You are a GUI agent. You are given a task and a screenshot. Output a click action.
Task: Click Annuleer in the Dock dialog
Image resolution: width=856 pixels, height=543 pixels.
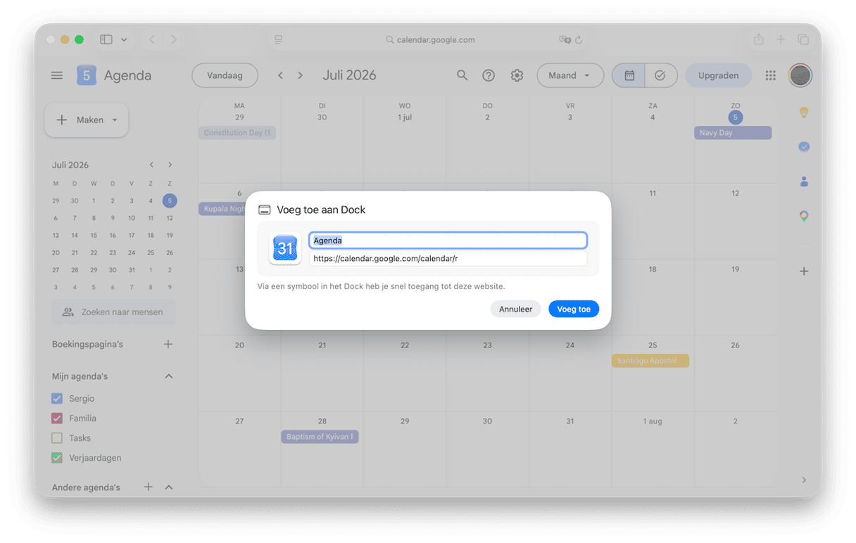pyautogui.click(x=516, y=309)
